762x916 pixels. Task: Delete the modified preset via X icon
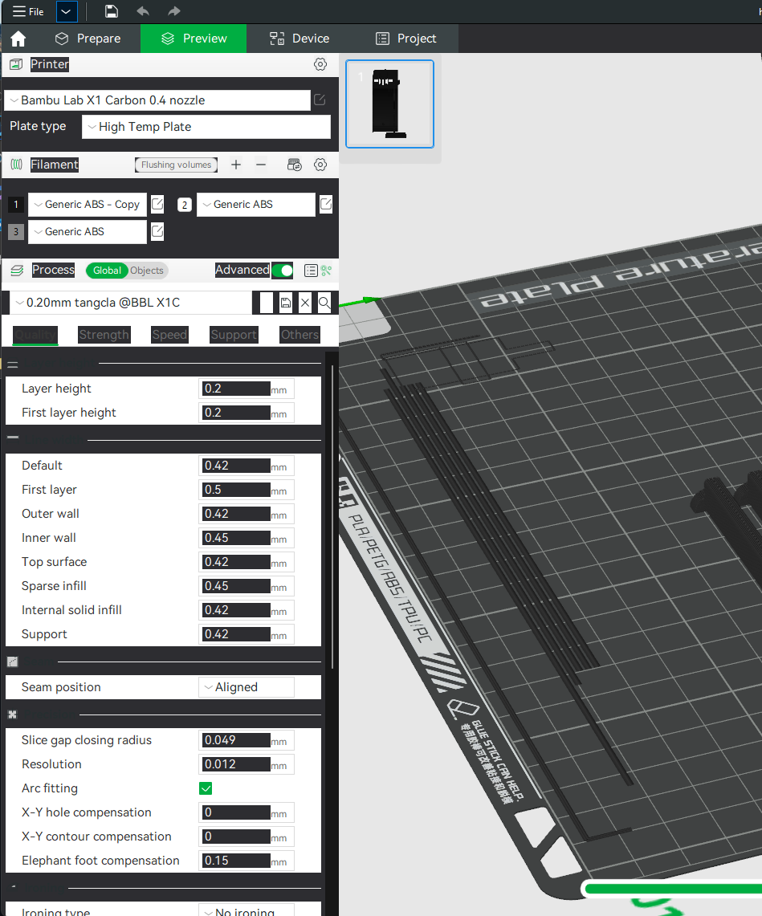[304, 303]
